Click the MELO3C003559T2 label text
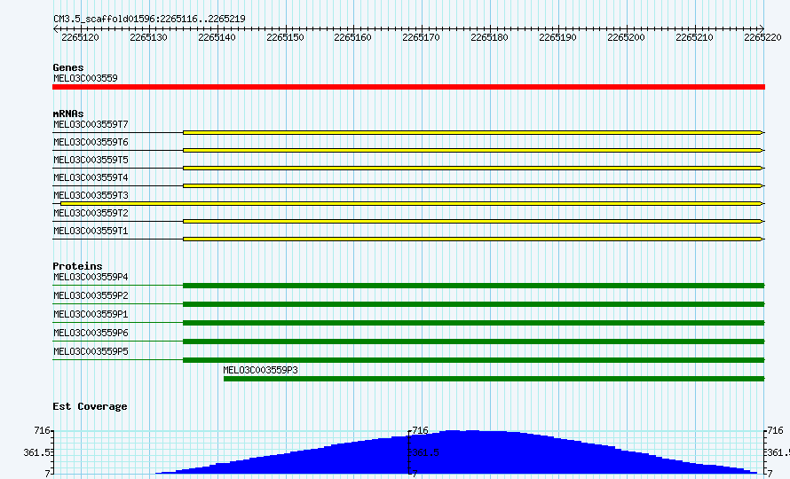This screenshot has height=479, width=790. point(91,213)
